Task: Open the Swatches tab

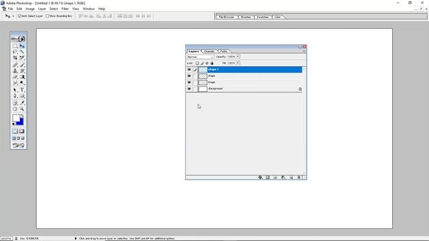Action: [x=262, y=17]
